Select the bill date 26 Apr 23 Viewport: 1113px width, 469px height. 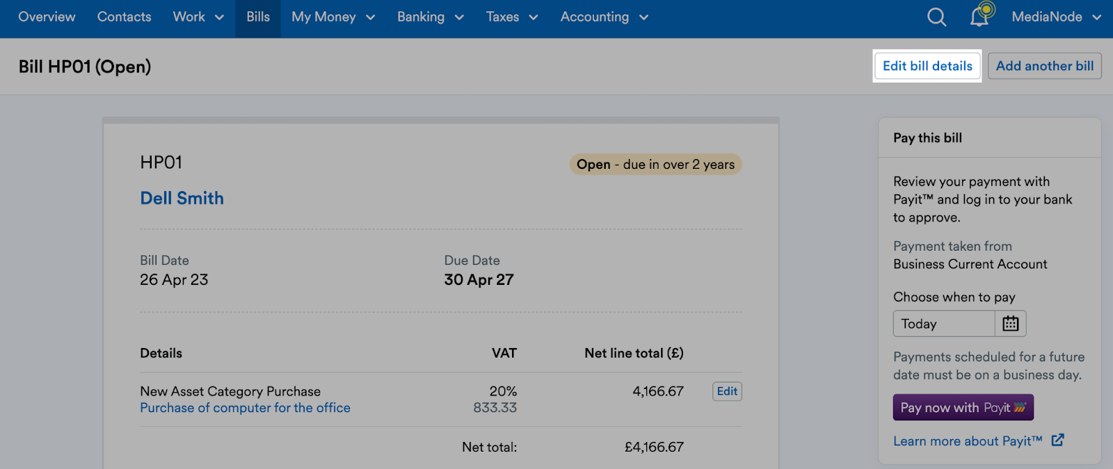[x=174, y=279]
